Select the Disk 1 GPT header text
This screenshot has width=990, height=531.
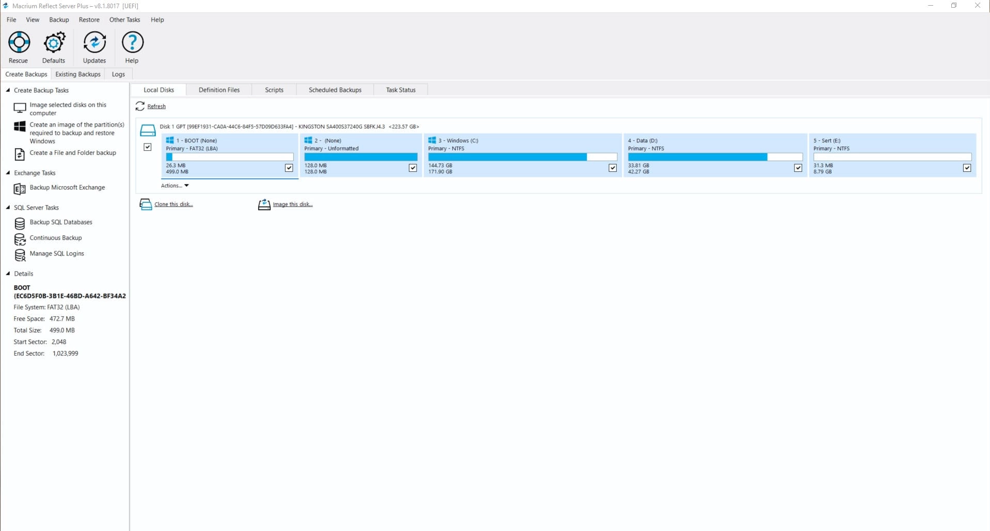pyautogui.click(x=289, y=126)
